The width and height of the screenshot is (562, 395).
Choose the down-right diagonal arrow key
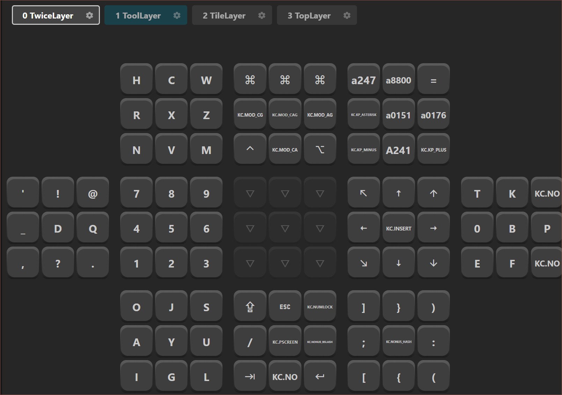363,263
